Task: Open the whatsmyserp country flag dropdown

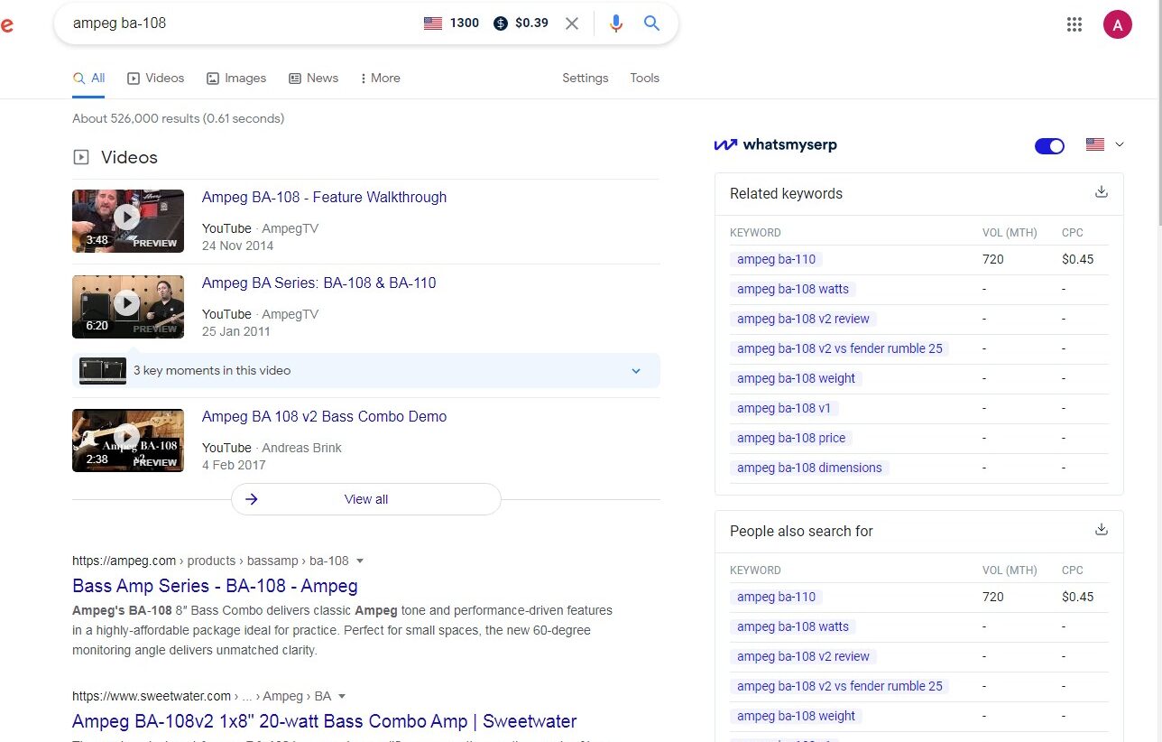Action: [x=1105, y=144]
